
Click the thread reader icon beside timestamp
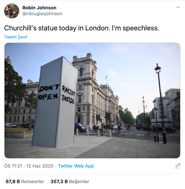(x=177, y=166)
